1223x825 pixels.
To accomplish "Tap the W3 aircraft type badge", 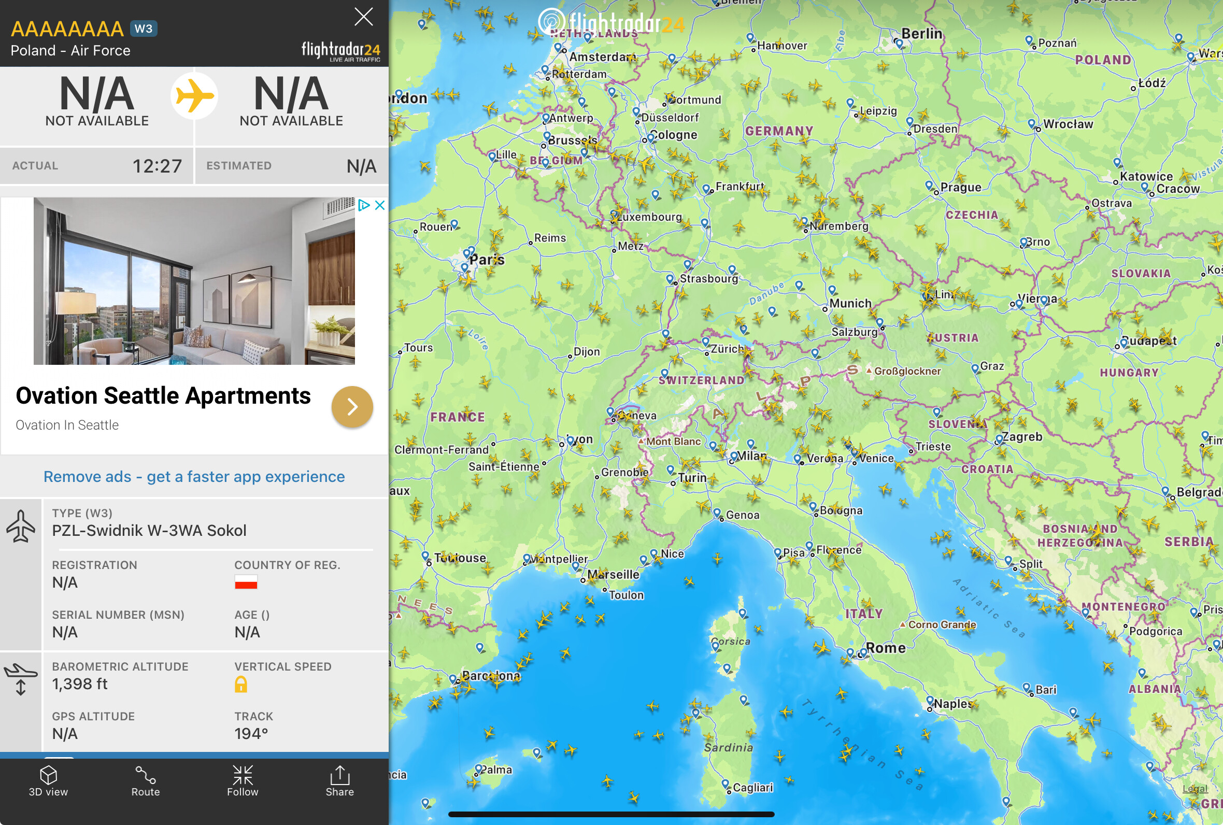I will point(144,29).
